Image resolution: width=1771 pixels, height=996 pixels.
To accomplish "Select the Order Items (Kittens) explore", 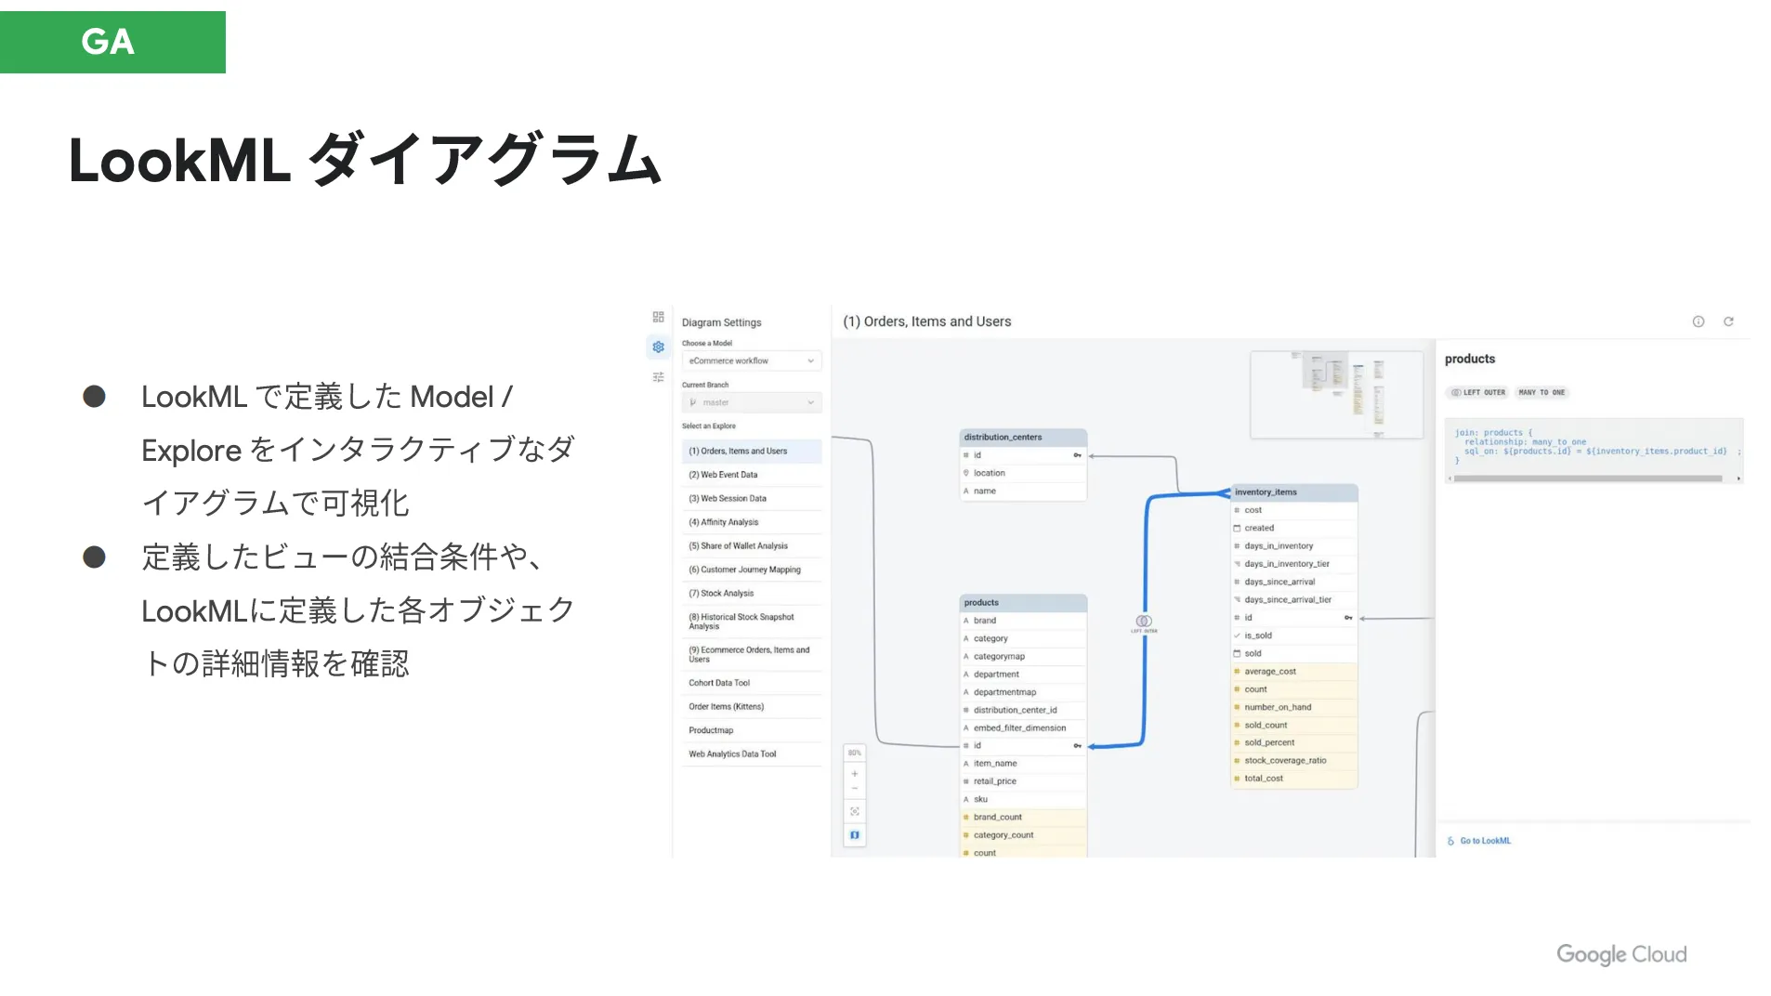I will [751, 706].
